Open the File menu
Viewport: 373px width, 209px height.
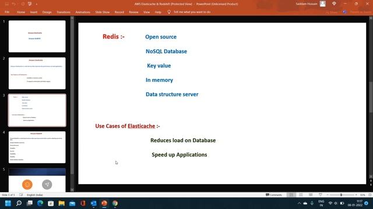click(7, 12)
